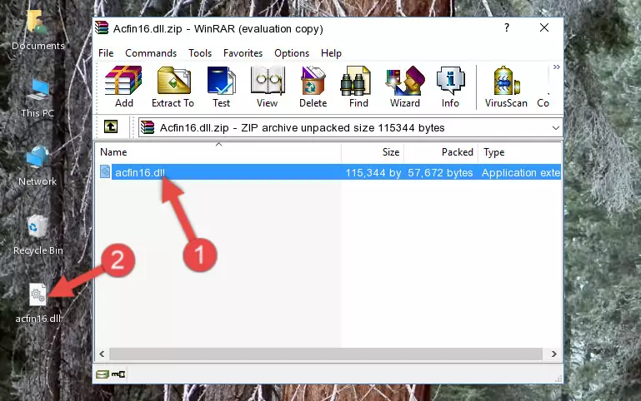This screenshot has height=401, width=641.
Task: Click the password key icon in the status bar
Action: (x=118, y=374)
